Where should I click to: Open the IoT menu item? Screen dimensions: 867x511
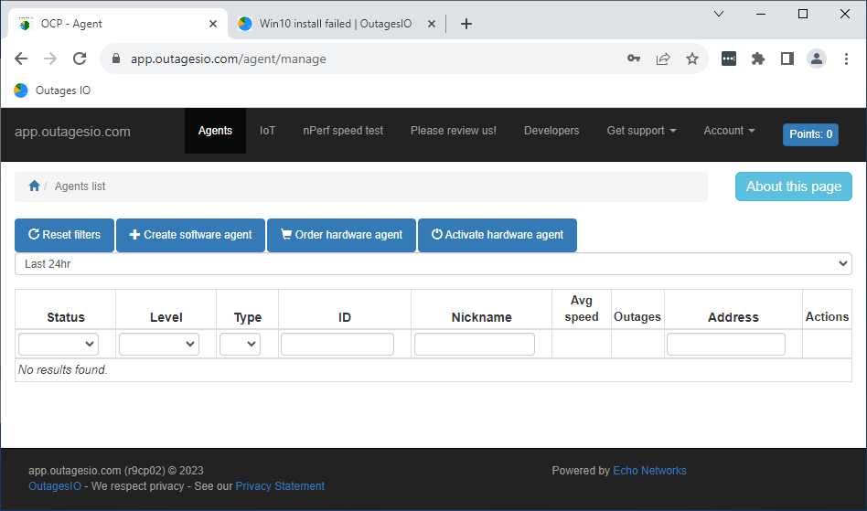[x=268, y=131]
